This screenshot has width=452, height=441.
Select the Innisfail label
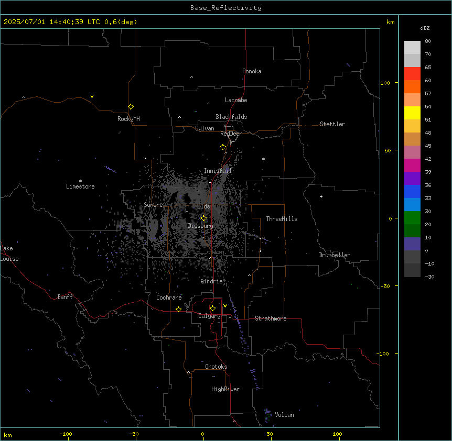[x=218, y=171]
